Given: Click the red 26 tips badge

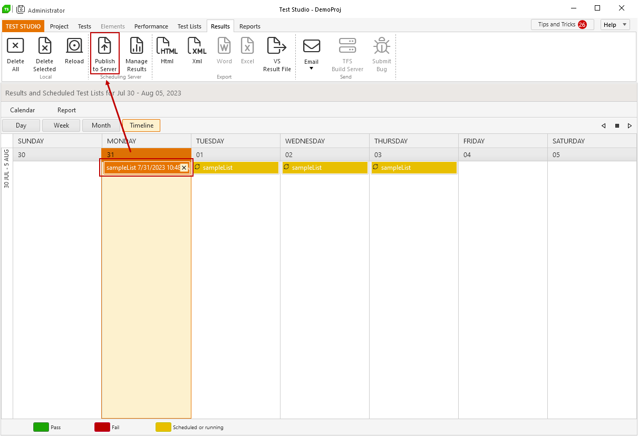Looking at the screenshot, I should point(582,24).
